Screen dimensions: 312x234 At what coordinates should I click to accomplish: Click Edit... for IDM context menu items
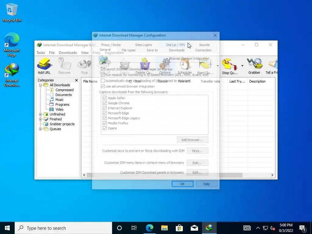pos(197,163)
